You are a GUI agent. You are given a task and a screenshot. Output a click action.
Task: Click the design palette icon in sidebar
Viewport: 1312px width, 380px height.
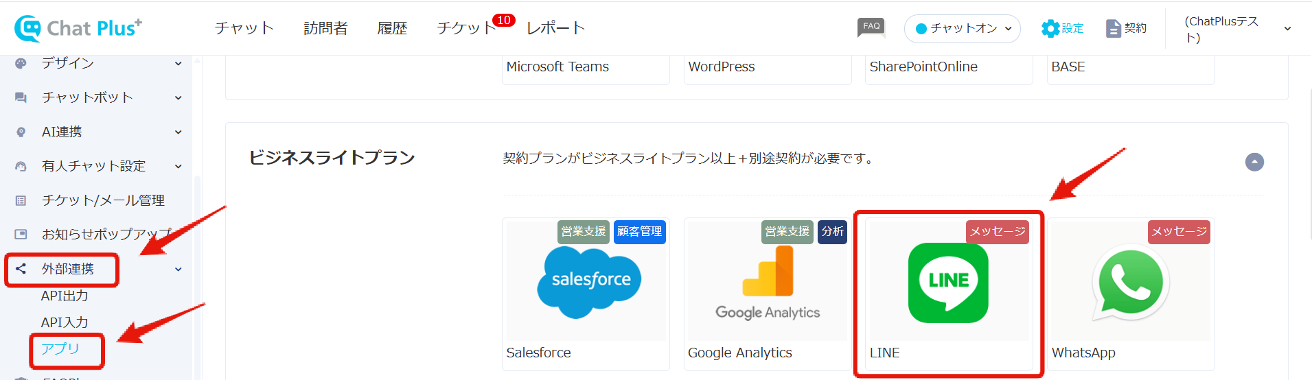pos(21,63)
